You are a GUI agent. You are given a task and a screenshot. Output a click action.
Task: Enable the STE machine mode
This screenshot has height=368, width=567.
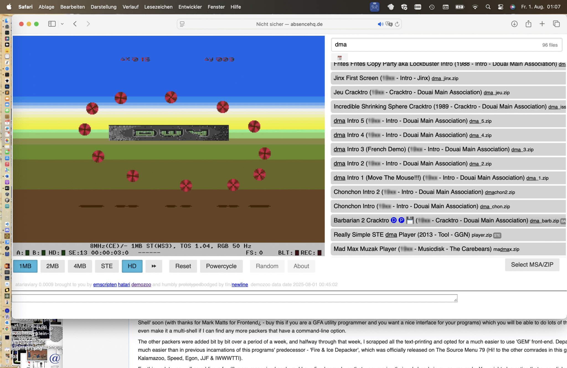(x=107, y=266)
